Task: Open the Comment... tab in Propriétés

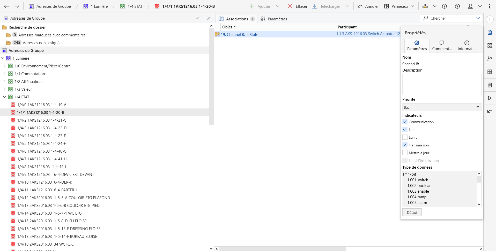Action: (x=442, y=46)
